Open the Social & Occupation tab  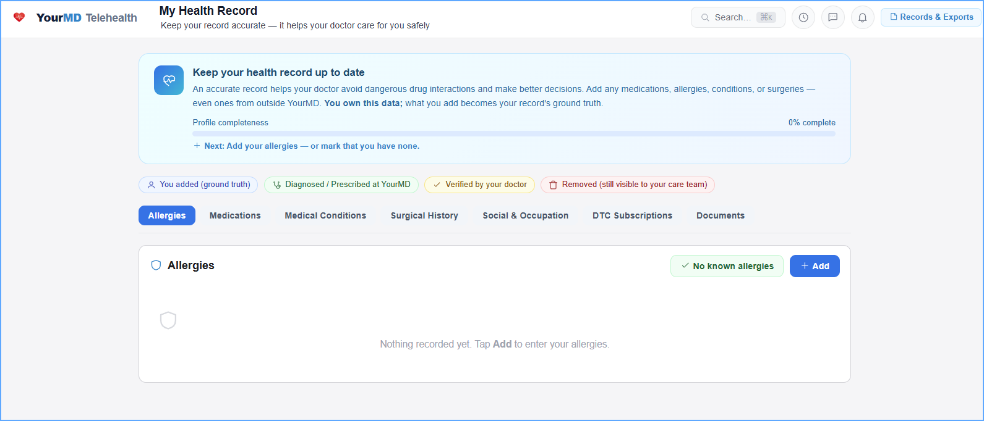(x=526, y=215)
